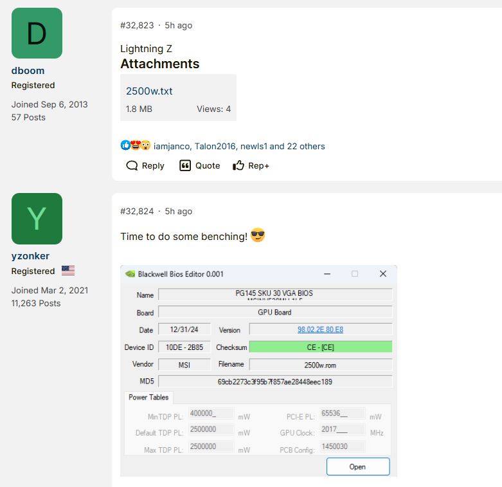Open the dboom username profile link
The image size is (502, 487).
click(x=28, y=71)
